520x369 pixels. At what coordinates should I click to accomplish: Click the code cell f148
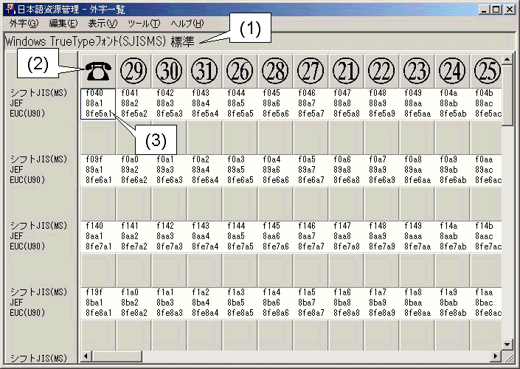click(378, 226)
